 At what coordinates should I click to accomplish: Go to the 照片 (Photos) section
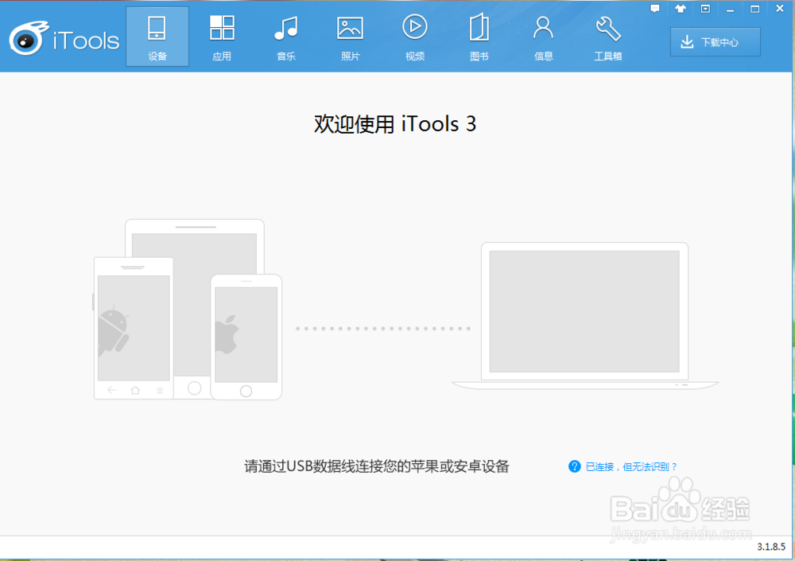coord(351,37)
